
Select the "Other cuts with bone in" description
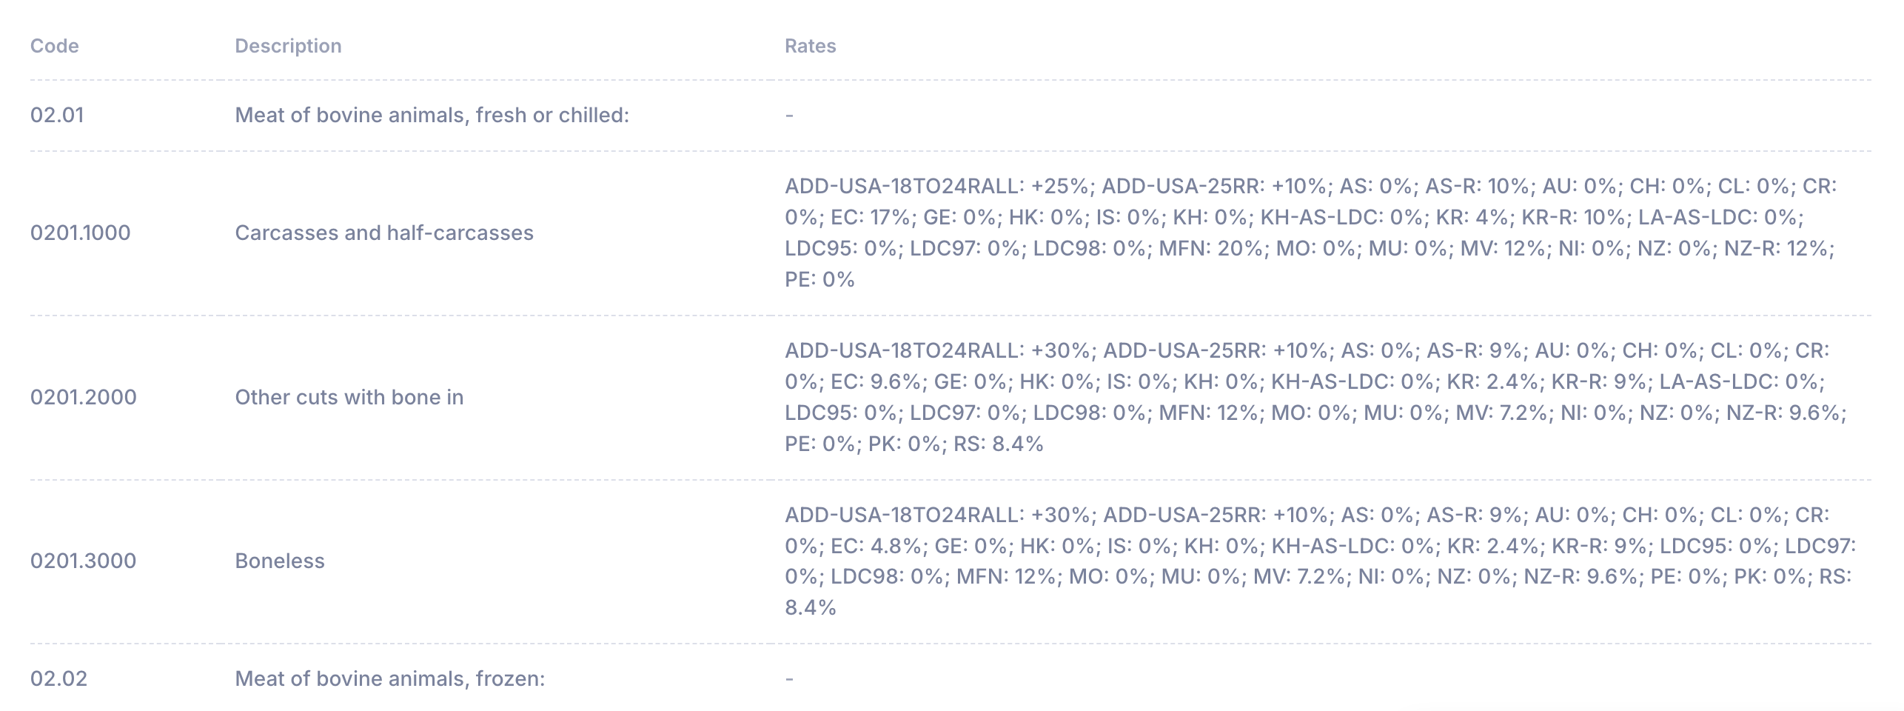point(349,397)
